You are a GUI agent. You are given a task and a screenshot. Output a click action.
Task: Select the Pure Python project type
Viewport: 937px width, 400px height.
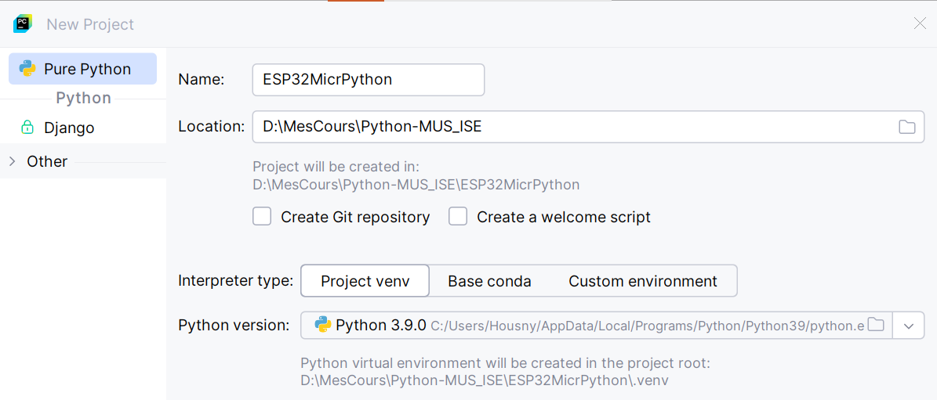coord(82,69)
